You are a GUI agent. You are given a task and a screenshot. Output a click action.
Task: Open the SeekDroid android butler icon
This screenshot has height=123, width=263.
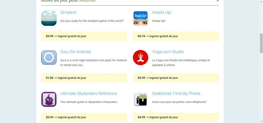[x=140, y=99]
